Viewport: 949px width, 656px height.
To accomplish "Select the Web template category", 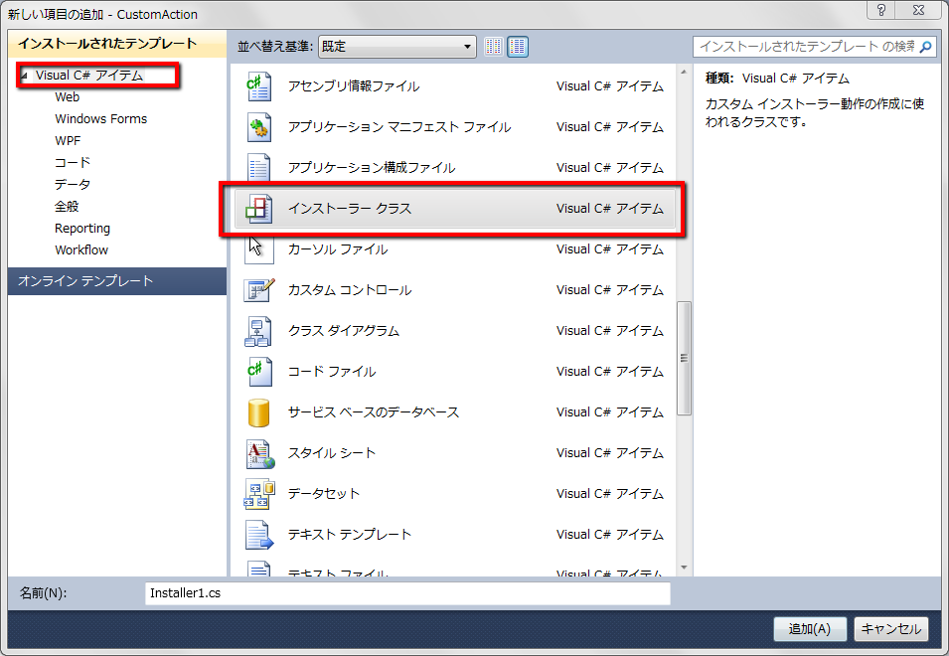I will tap(68, 97).
